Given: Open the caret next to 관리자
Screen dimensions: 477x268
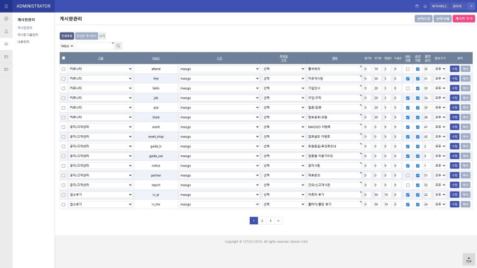Looking at the screenshot, I should [x=471, y=6].
